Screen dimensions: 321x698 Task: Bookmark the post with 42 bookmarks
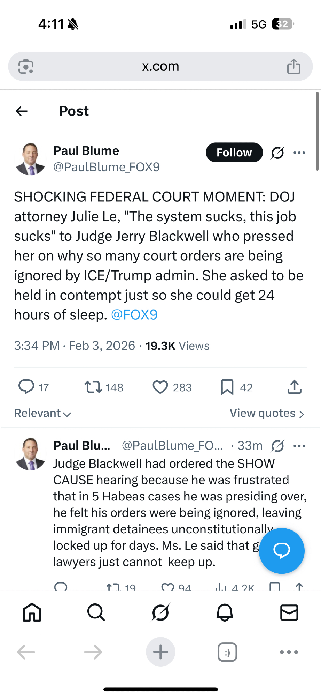point(227,387)
